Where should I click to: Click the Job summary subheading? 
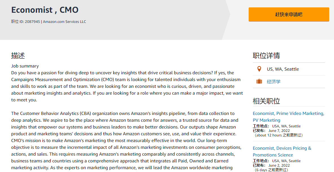pos(25,66)
